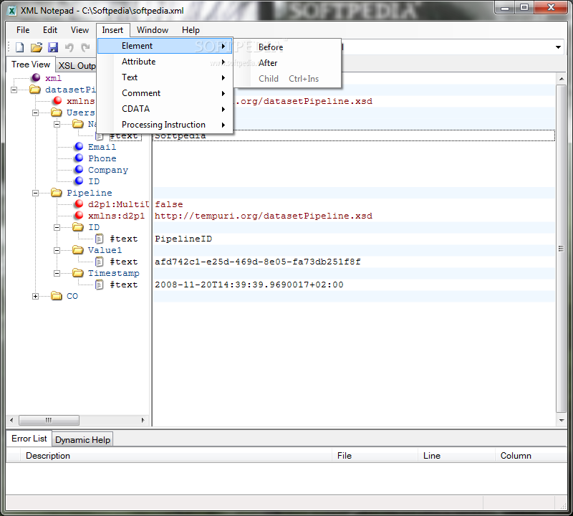Click the tree pane scroll right arrow
This screenshot has height=516, width=573.
(x=143, y=420)
